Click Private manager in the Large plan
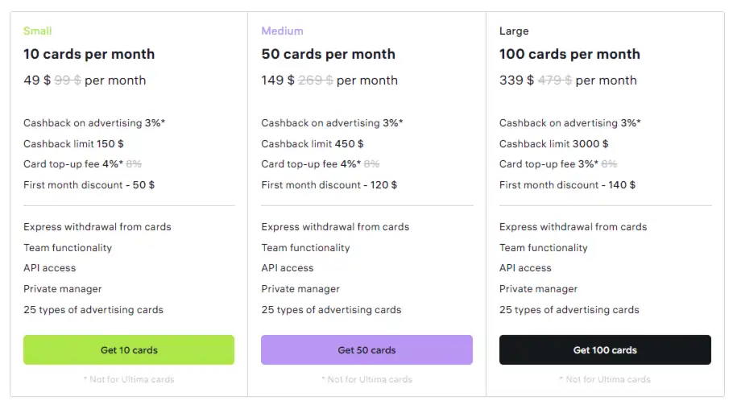Screen dimensions: 737x409 point(538,289)
